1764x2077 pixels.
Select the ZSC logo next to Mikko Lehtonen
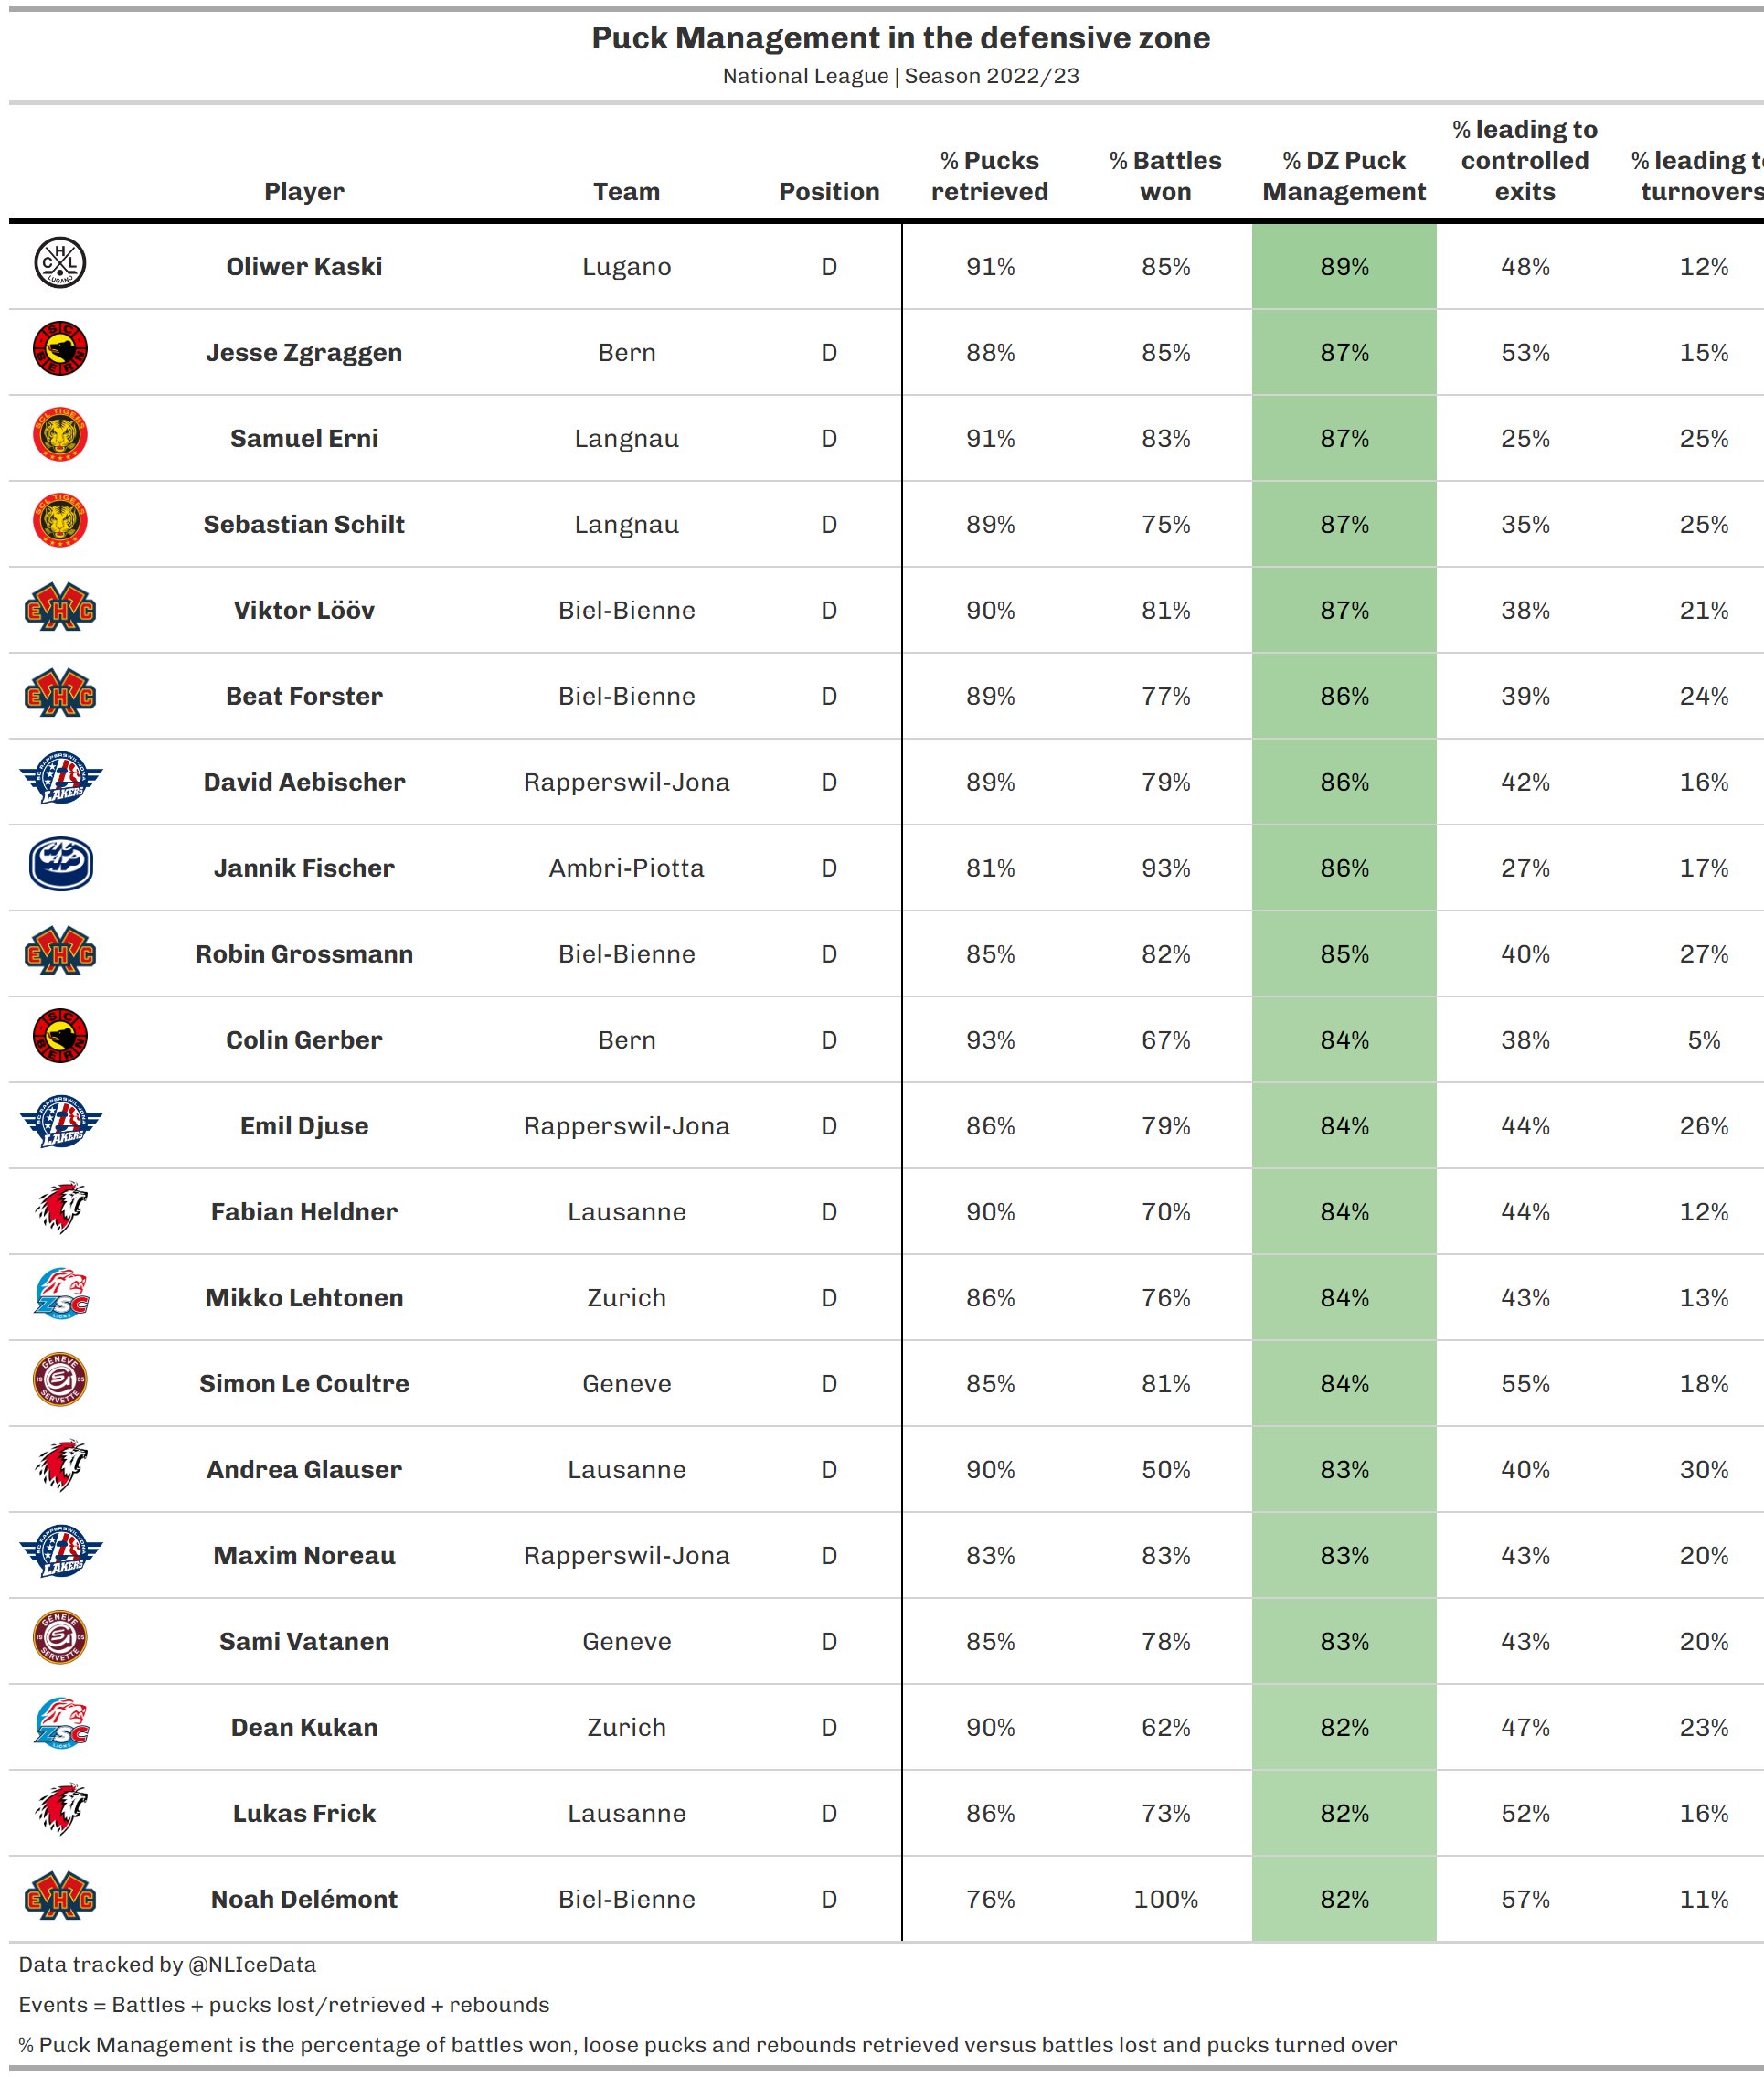click(x=60, y=1295)
